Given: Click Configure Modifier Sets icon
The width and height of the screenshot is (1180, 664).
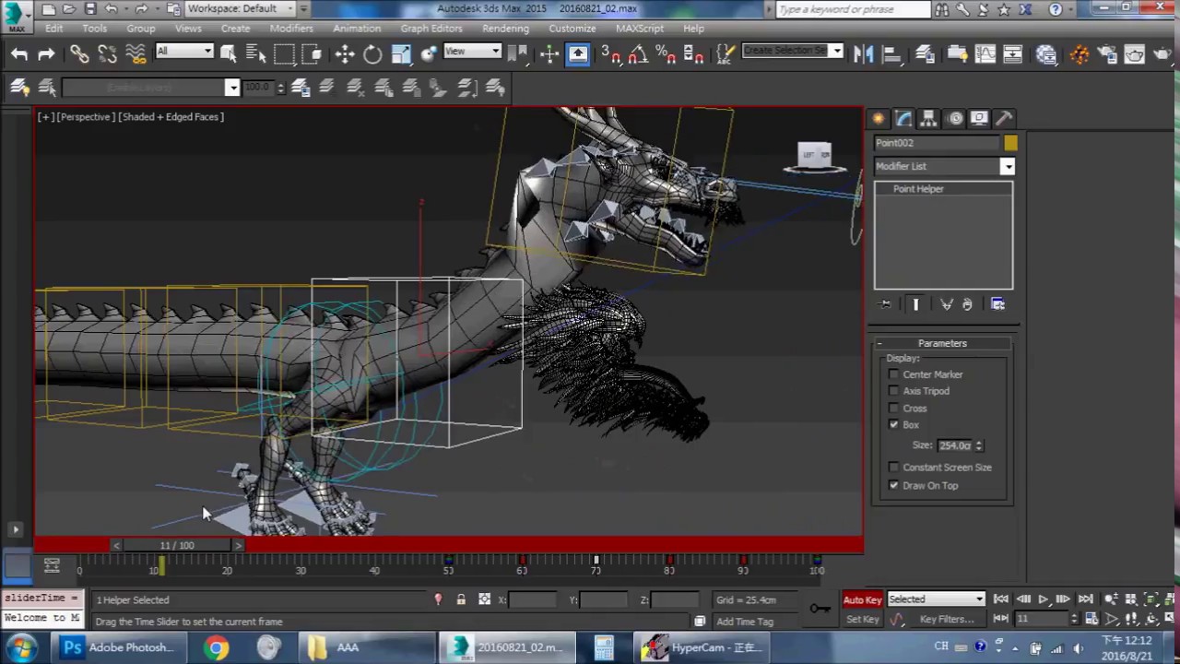Looking at the screenshot, I should click(997, 304).
